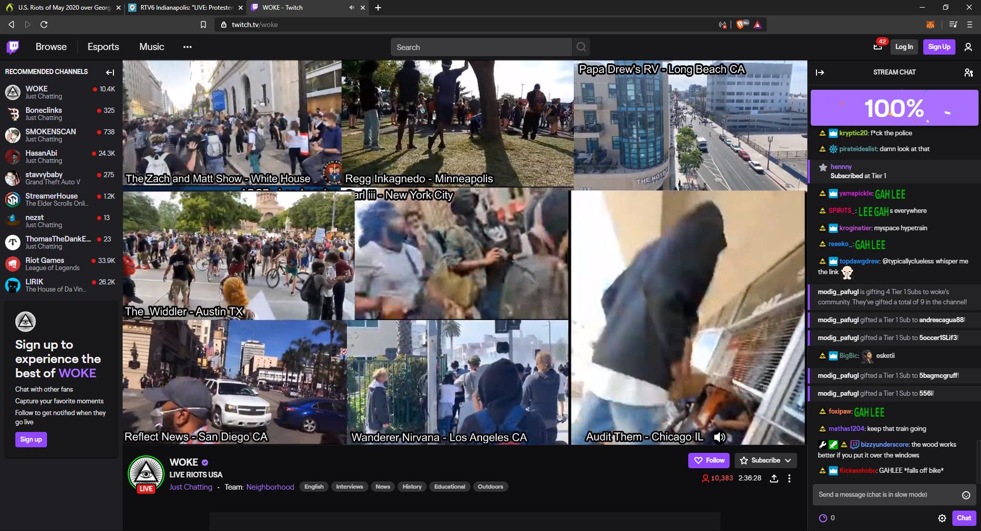Viewport: 981px width, 531px height.
Task: Open the emote picker in chat box
Action: pos(966,495)
